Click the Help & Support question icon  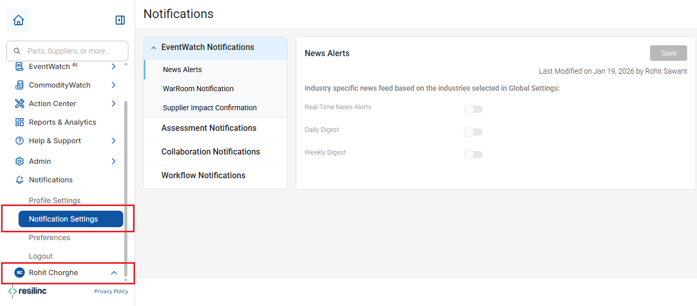point(20,141)
